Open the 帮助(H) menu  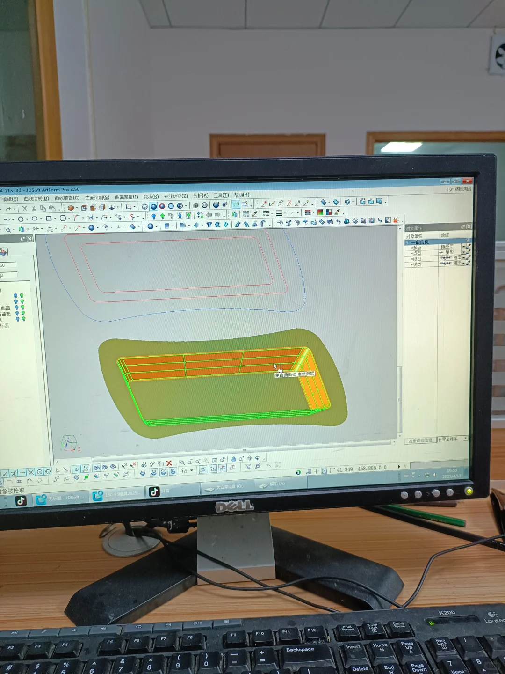pyautogui.click(x=241, y=195)
